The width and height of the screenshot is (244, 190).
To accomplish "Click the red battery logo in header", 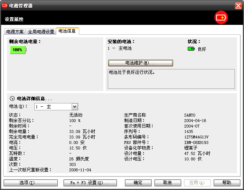I will coord(221,18).
